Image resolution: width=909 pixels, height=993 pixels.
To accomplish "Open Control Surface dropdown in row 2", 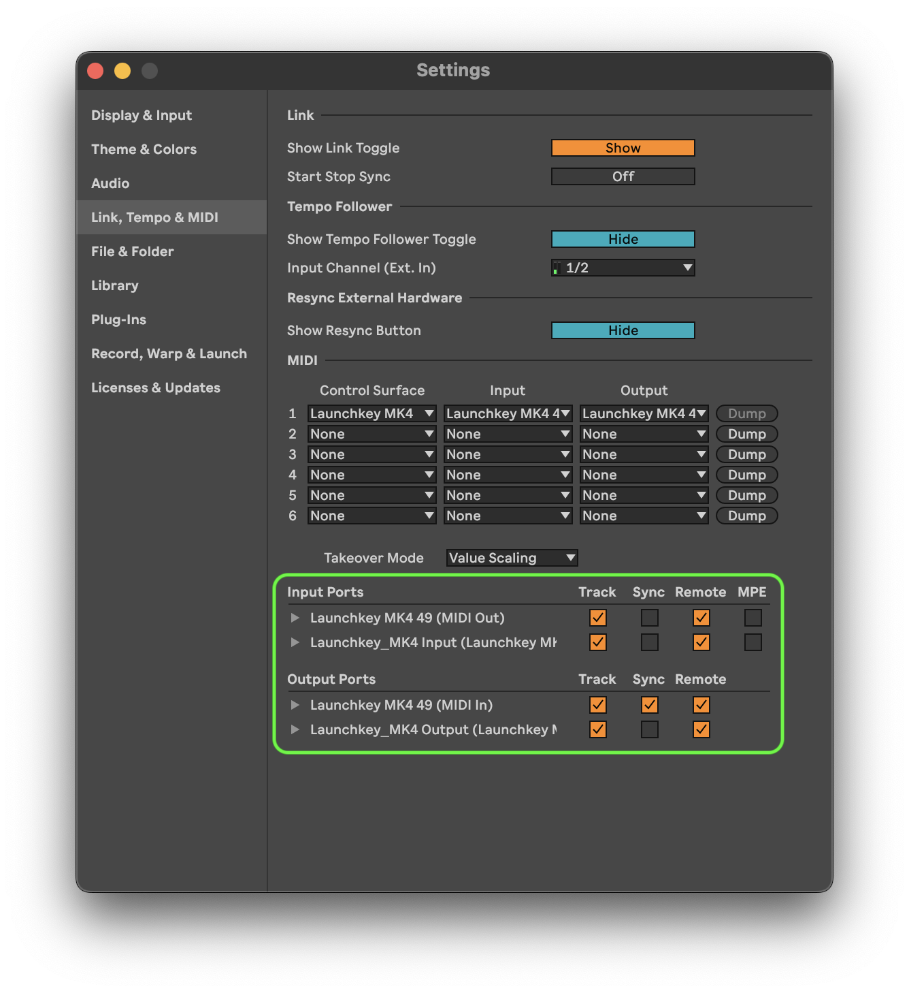I will [x=371, y=434].
